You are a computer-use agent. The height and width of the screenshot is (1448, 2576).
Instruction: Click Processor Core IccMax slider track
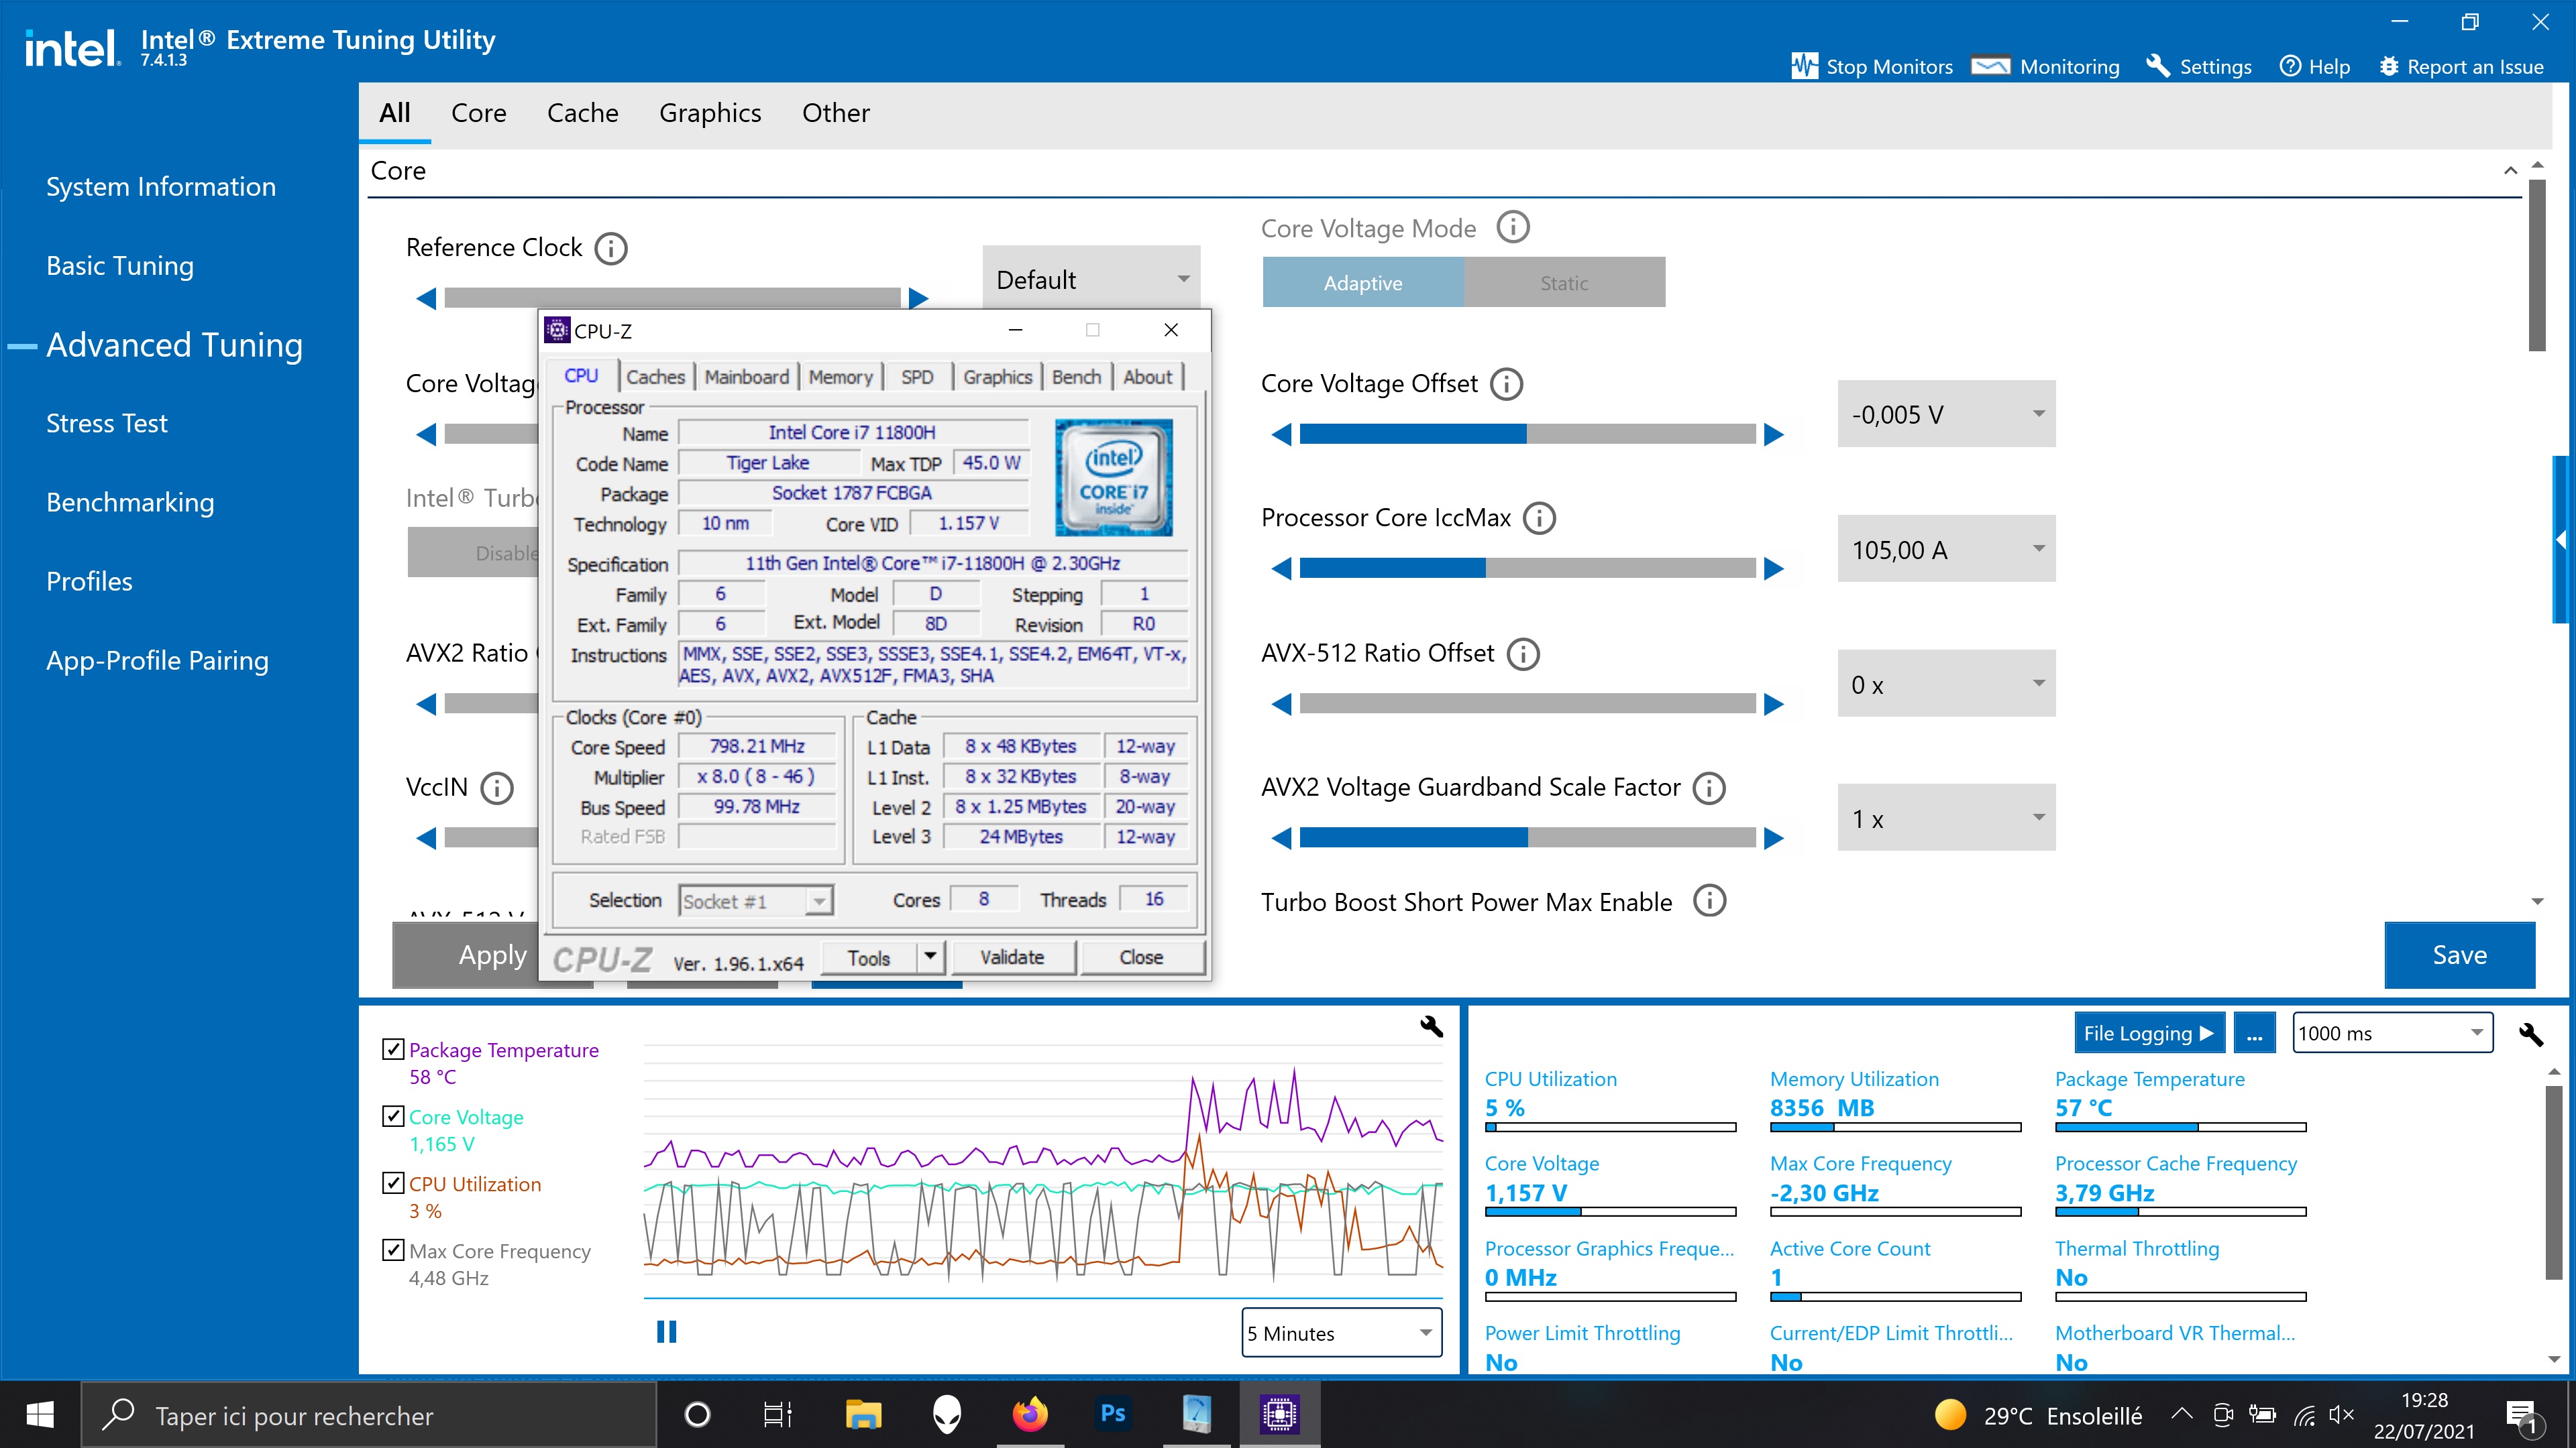1527,568
